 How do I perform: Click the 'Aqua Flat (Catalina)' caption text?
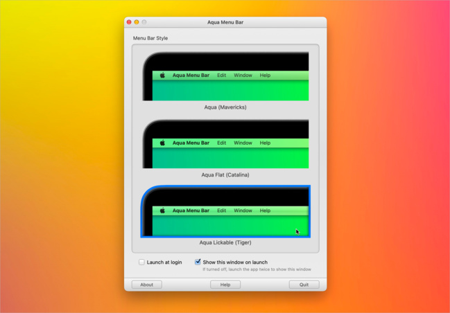[225, 175]
